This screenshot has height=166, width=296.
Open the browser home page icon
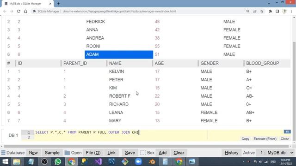click(x=25, y=11)
